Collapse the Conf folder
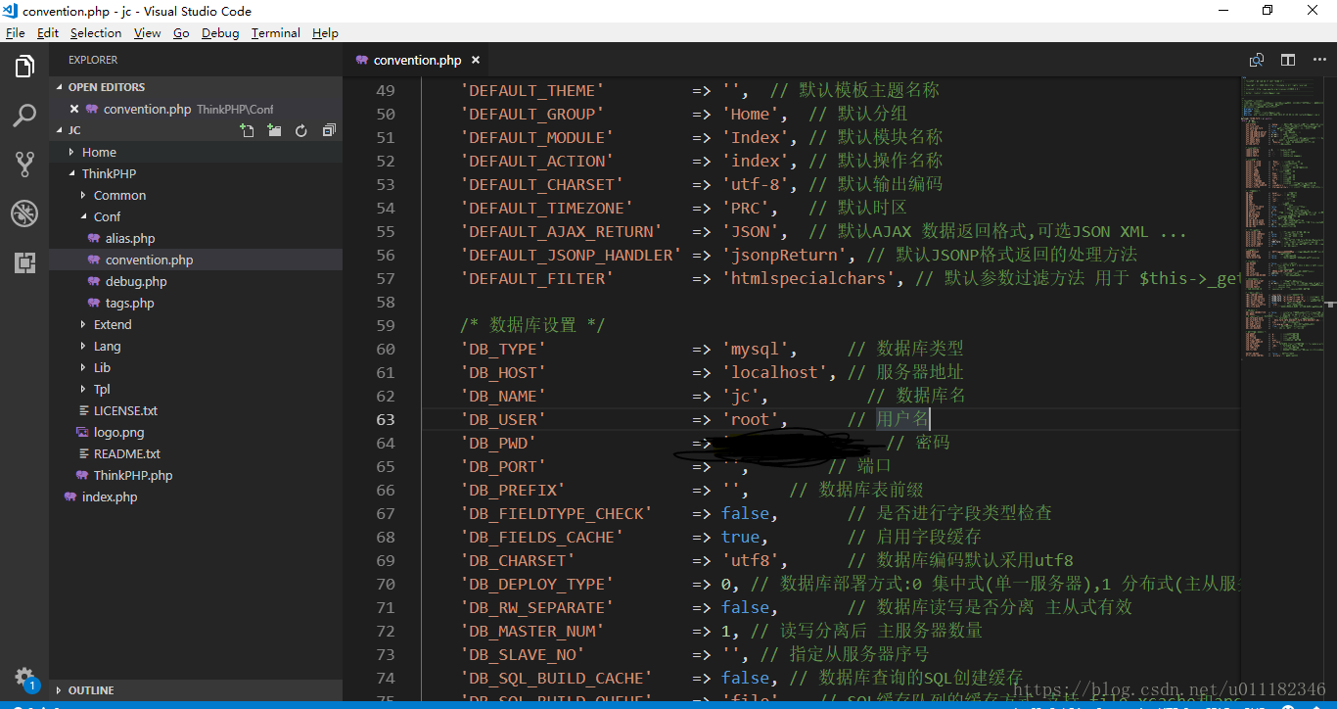Screen dimensions: 1337x709 [196, 216]
